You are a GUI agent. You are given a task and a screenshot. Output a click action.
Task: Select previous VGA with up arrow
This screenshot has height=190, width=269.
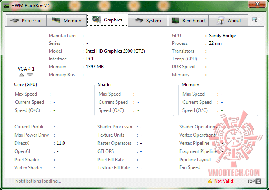(x=21, y=75)
